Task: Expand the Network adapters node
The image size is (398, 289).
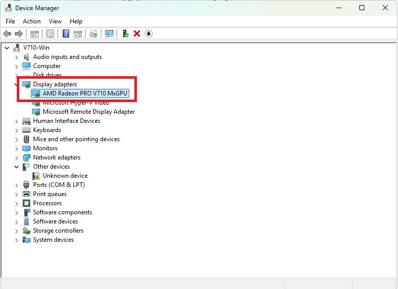Action: [16, 158]
